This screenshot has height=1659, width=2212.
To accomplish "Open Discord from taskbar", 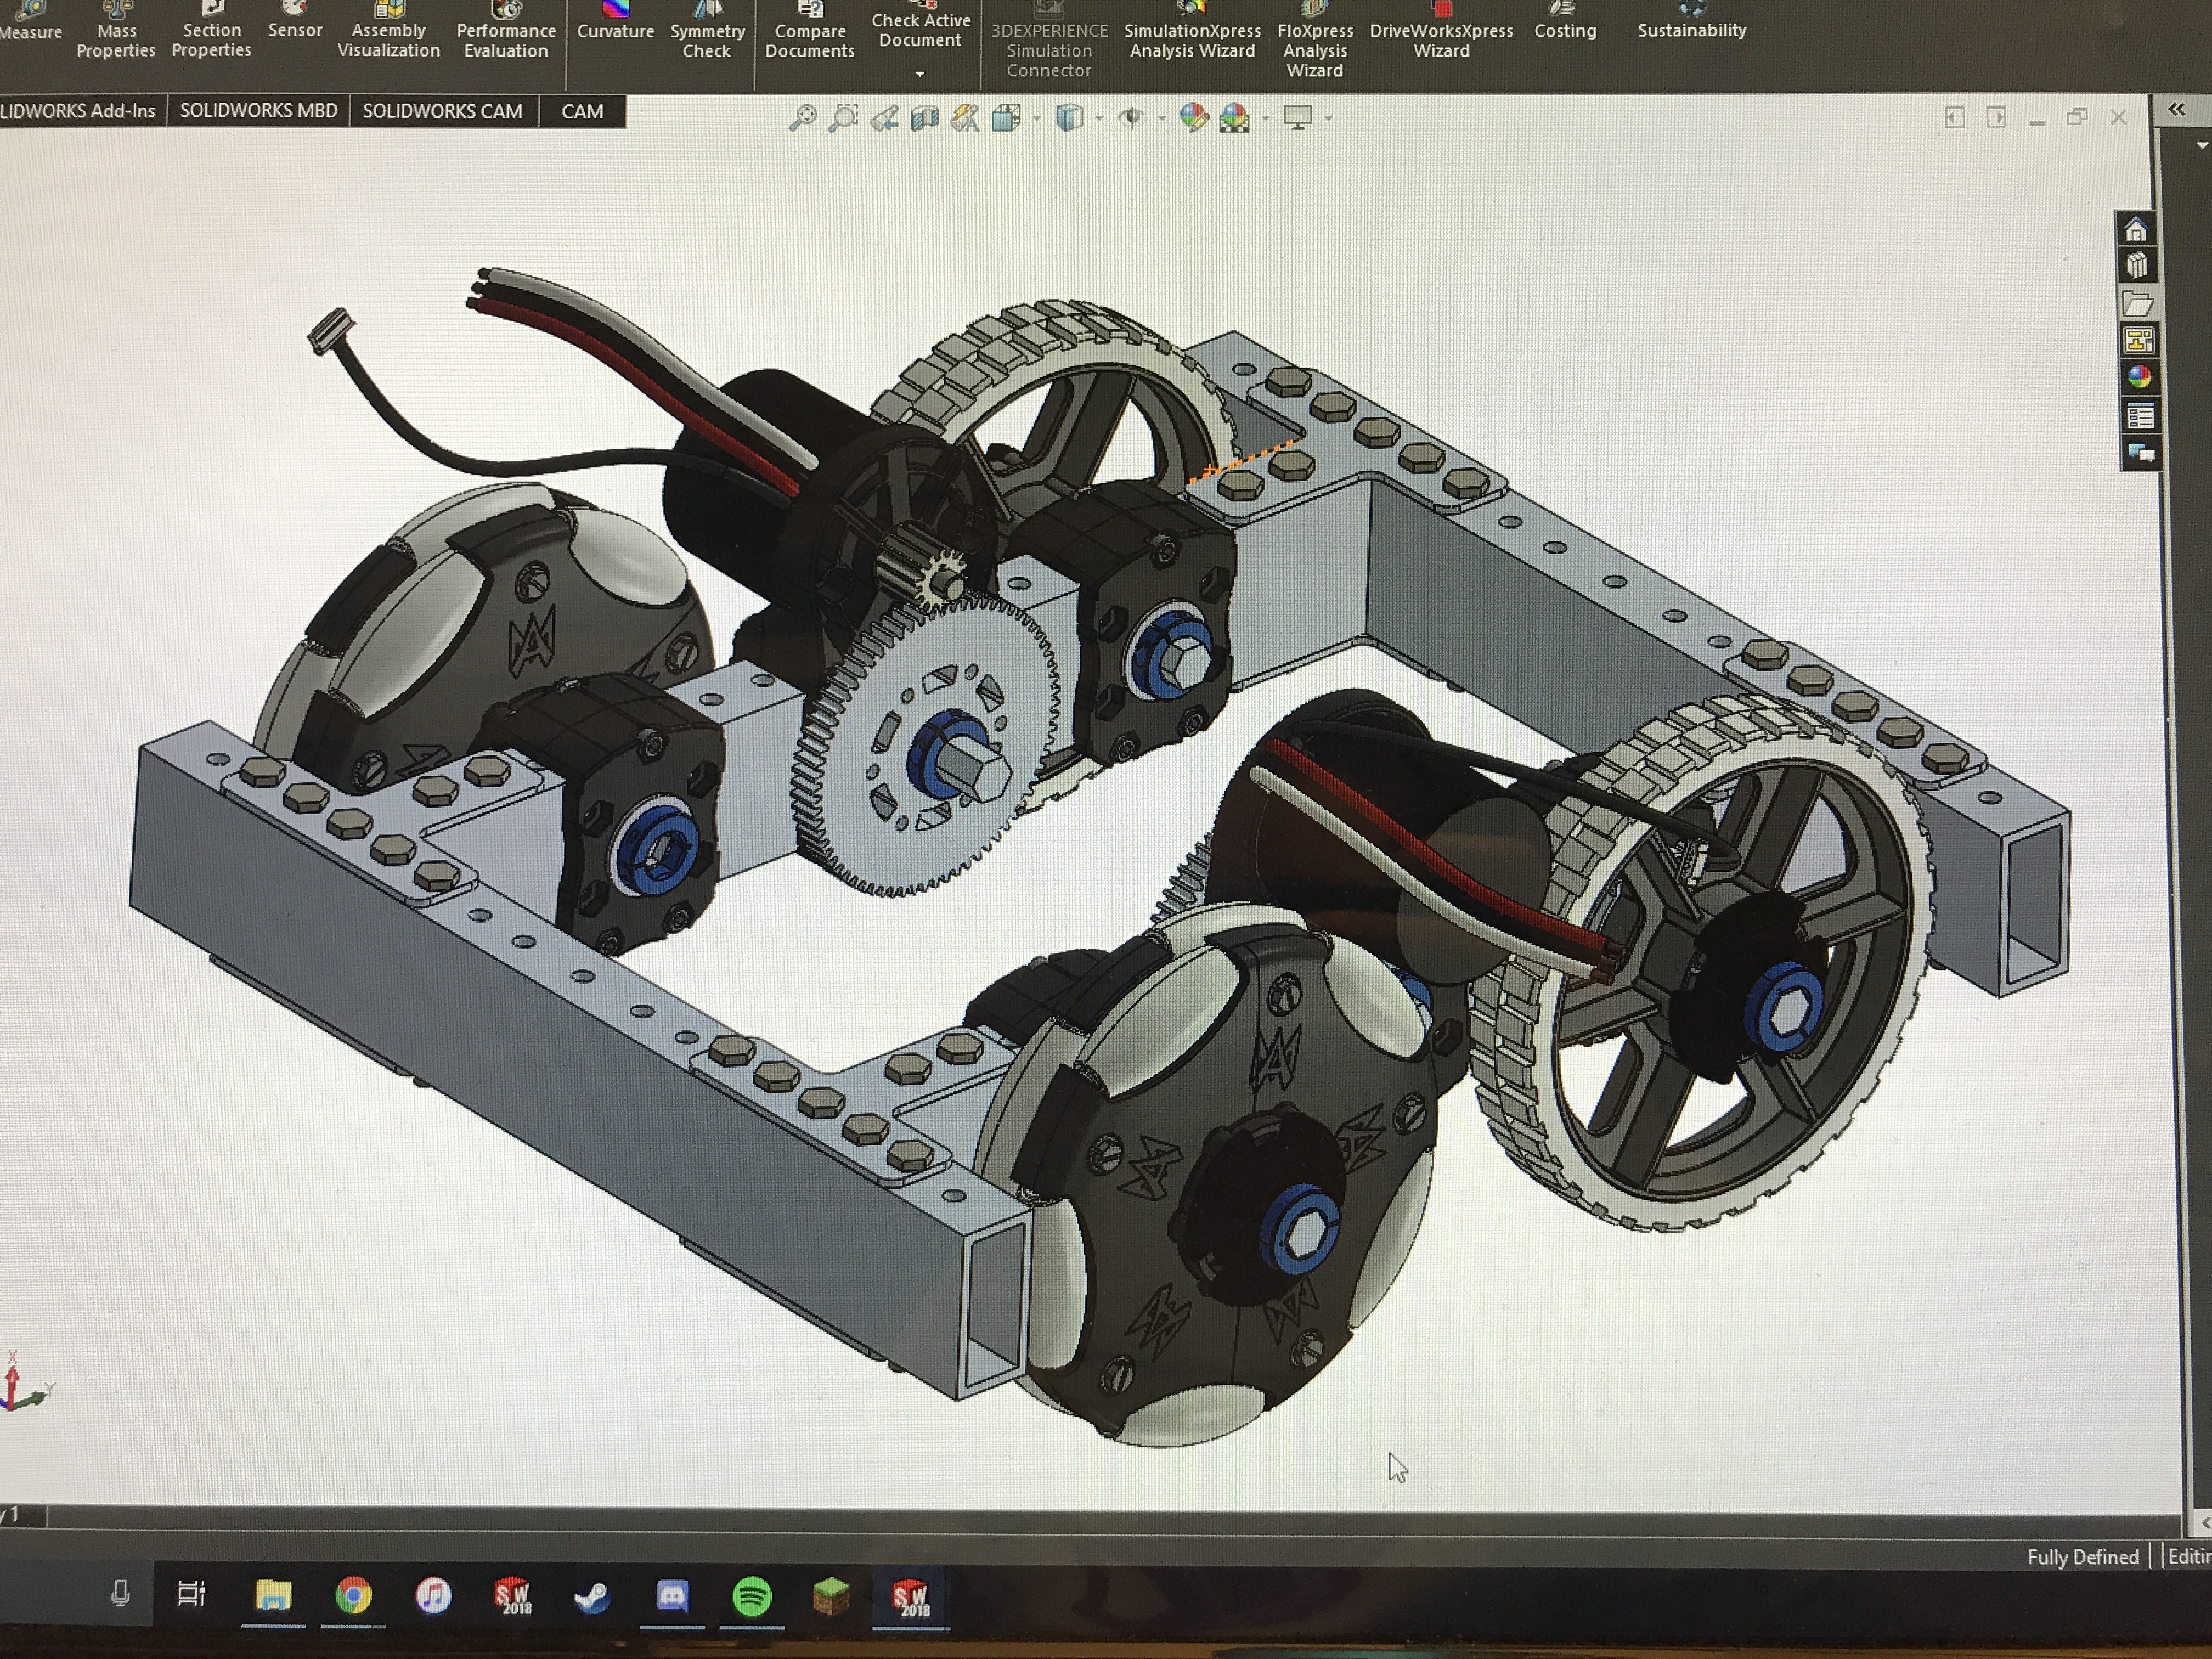I will [672, 1597].
